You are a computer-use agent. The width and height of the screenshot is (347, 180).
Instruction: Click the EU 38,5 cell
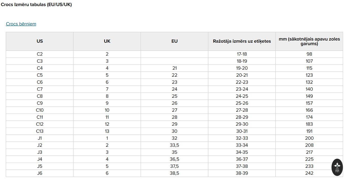[x=175, y=173]
